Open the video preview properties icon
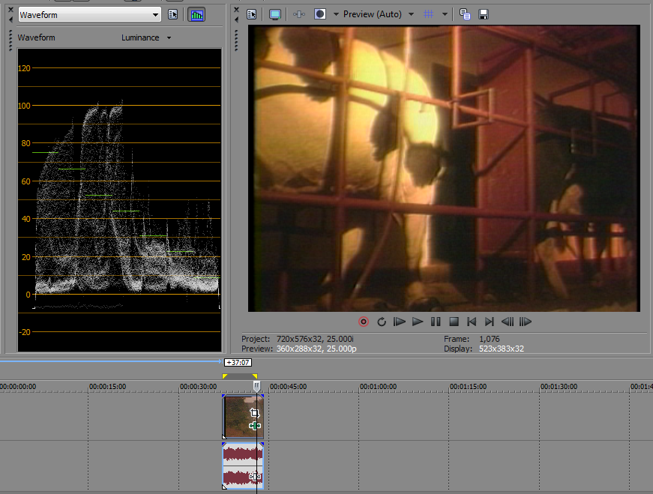 252,14
